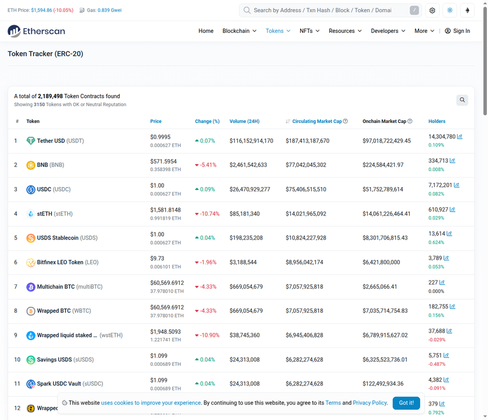Click the Wrapped BTC token icon

coord(31,311)
